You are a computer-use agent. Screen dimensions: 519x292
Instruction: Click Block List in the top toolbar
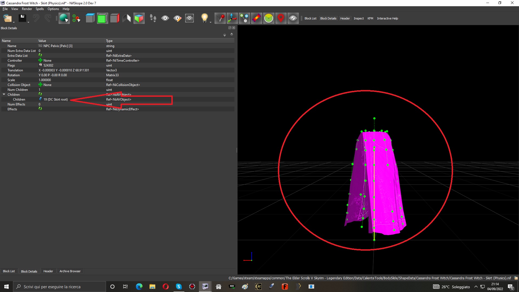(310, 18)
